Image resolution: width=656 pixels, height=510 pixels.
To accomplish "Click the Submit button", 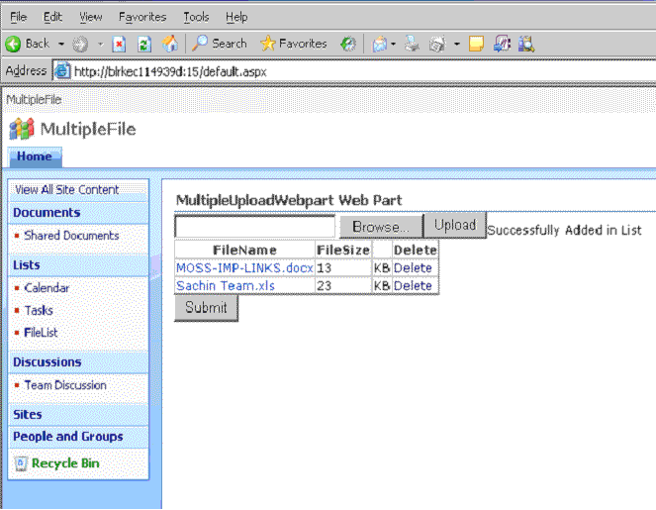I will click(206, 308).
